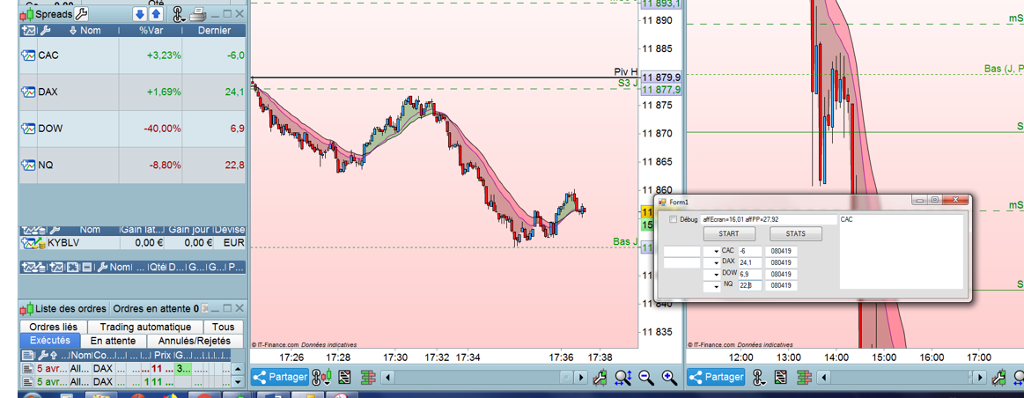The height and width of the screenshot is (398, 1024).
Task: Click right chart horizontal scrollbar track
Action: [899, 377]
